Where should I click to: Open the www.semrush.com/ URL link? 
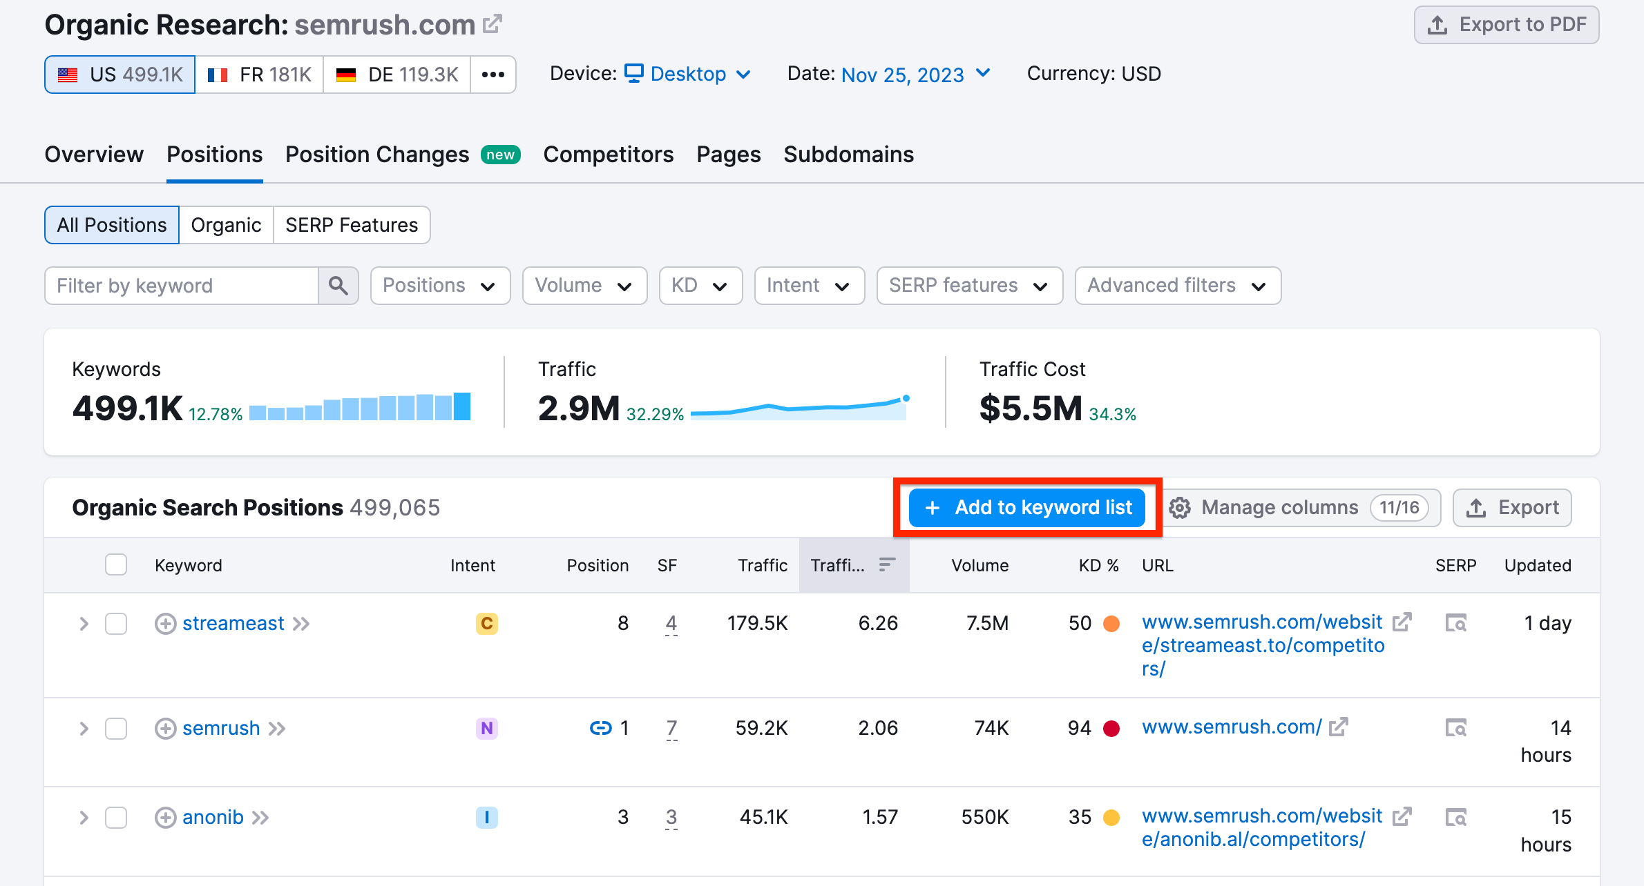[1232, 727]
